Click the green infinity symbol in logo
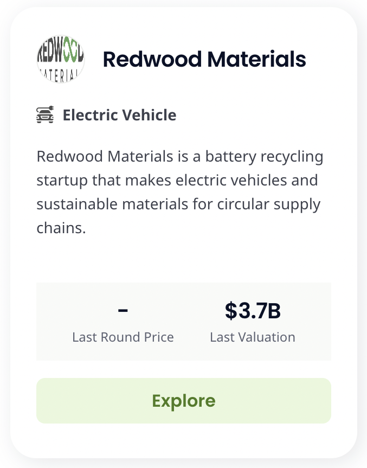 pos(70,54)
